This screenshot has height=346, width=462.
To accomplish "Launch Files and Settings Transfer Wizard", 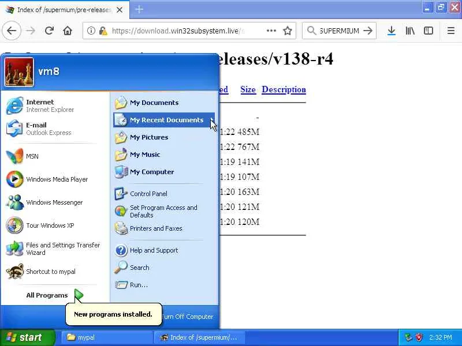I will pyautogui.click(x=54, y=249).
